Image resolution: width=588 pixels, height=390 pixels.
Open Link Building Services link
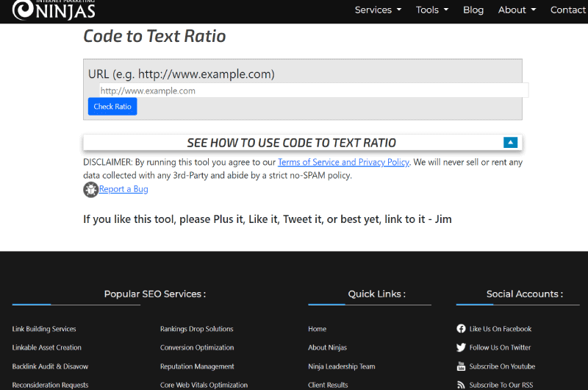(44, 329)
